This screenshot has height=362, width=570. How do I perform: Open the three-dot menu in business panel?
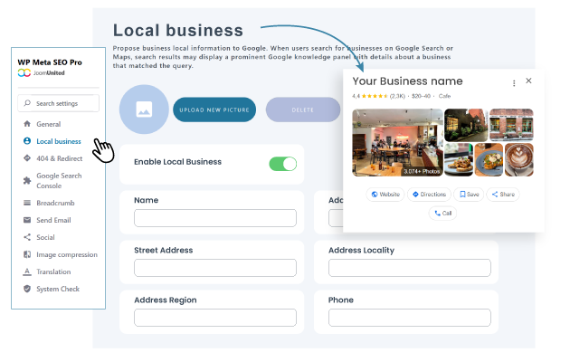pyautogui.click(x=514, y=83)
